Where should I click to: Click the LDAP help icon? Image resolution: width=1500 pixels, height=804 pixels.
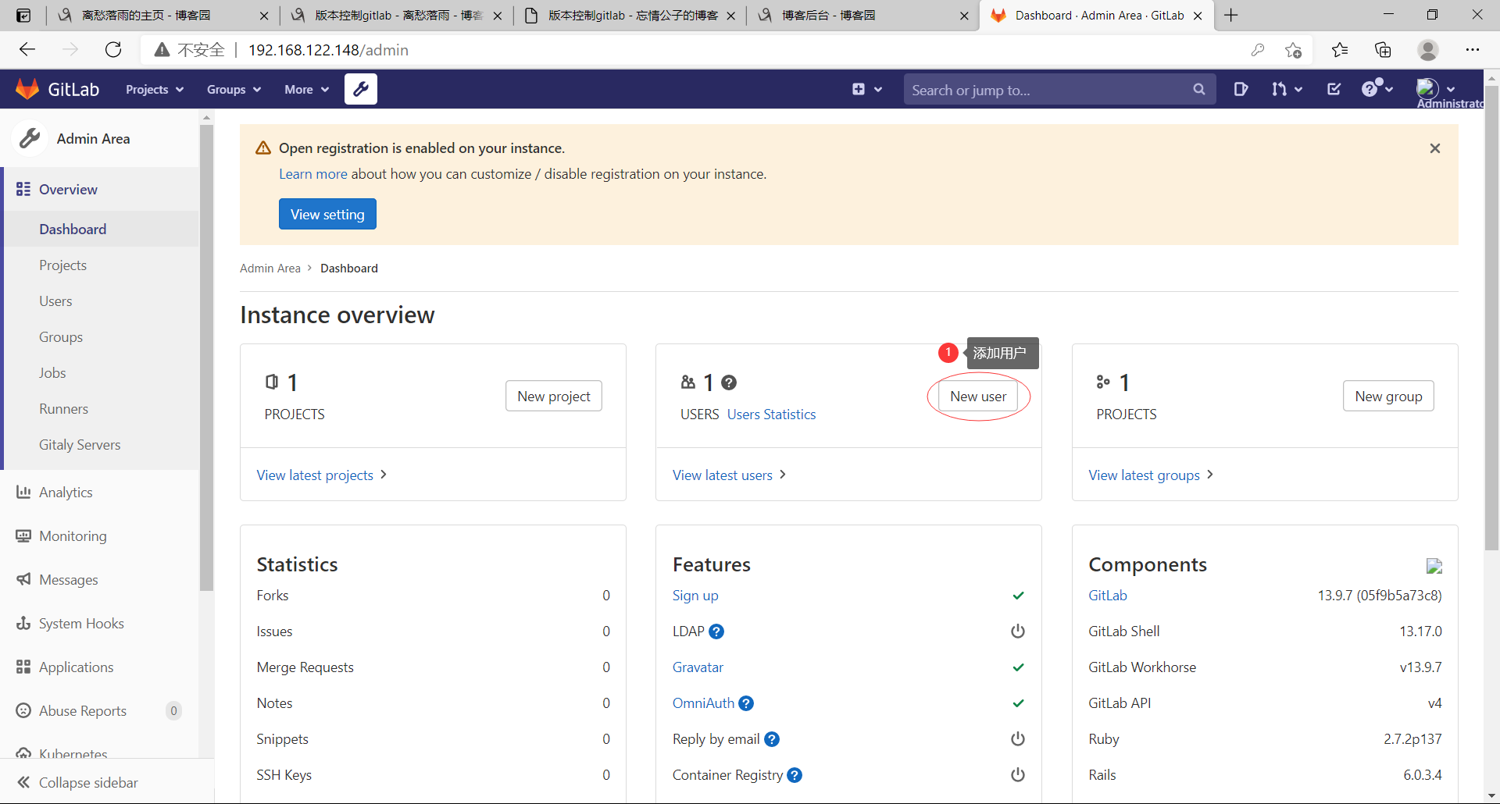[716, 631]
